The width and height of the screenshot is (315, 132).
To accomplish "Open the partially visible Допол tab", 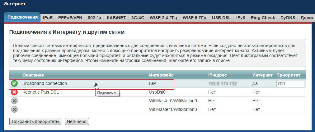I will 306,18.
